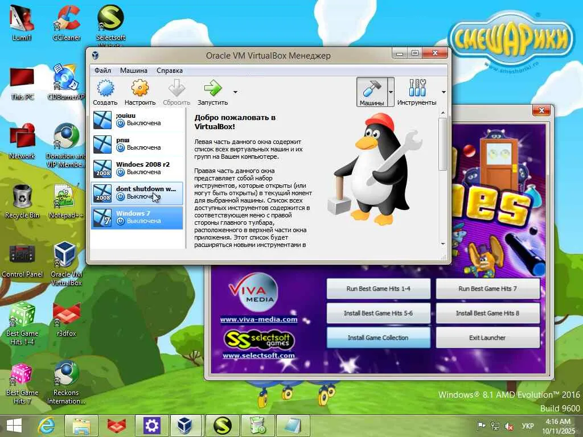583x437 pixels.
Task: Click the welcome pane scrollbar thumb
Action: tap(443, 144)
